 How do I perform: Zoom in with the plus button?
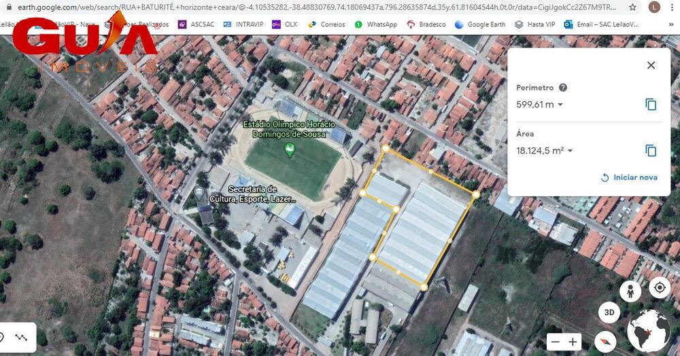click(x=573, y=342)
